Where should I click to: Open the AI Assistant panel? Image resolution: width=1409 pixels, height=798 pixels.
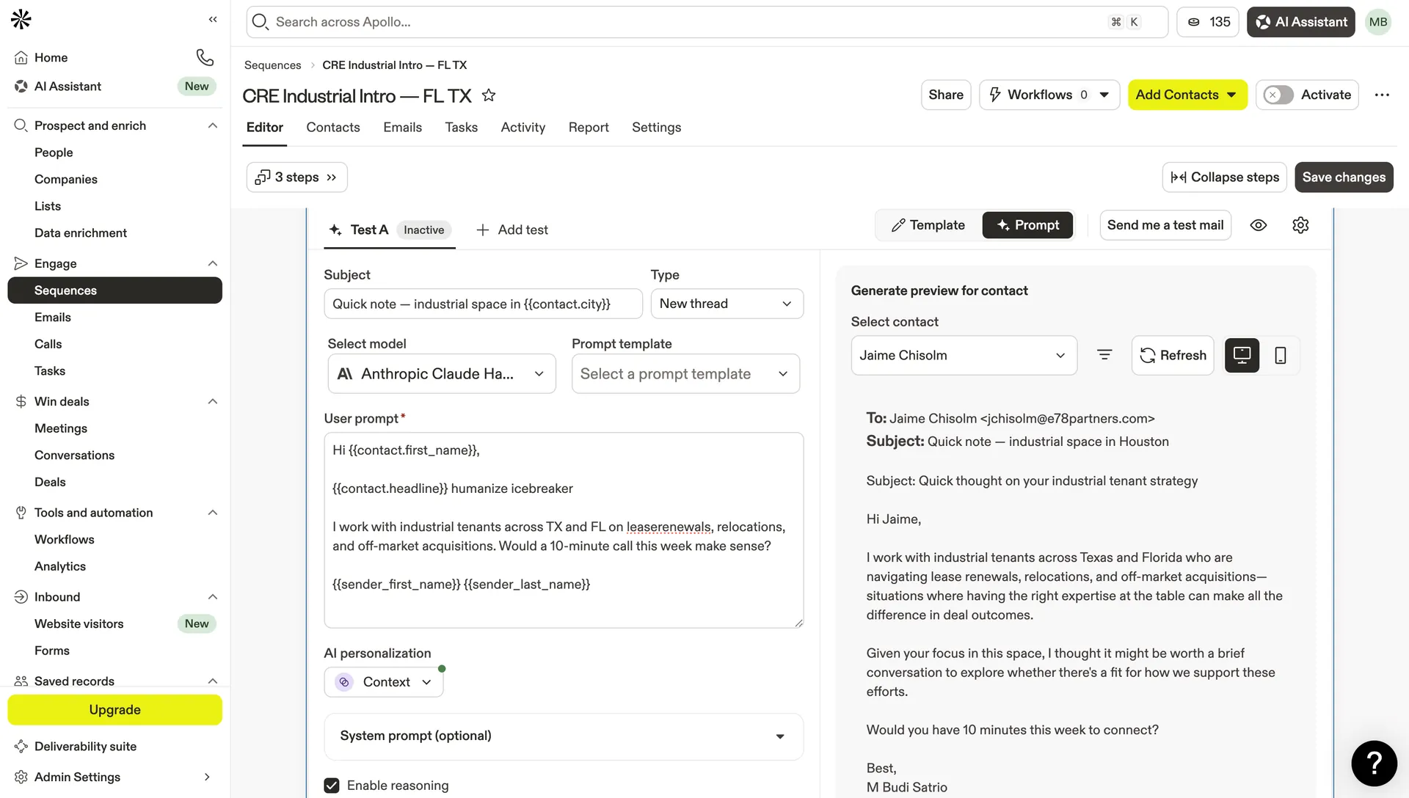[x=1300, y=22]
